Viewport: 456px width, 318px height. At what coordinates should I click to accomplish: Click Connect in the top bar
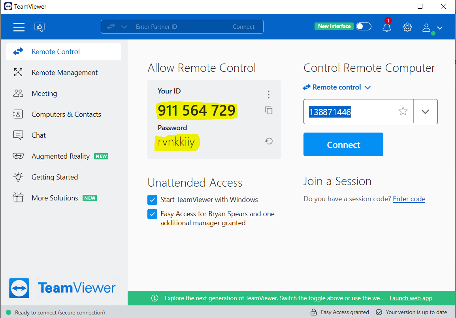(x=243, y=27)
